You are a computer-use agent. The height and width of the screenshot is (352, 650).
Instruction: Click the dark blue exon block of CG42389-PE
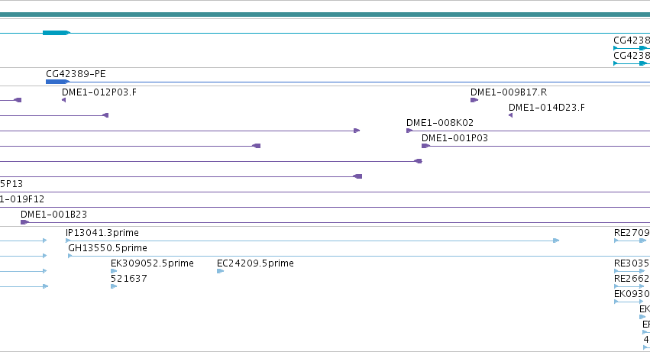tap(57, 82)
